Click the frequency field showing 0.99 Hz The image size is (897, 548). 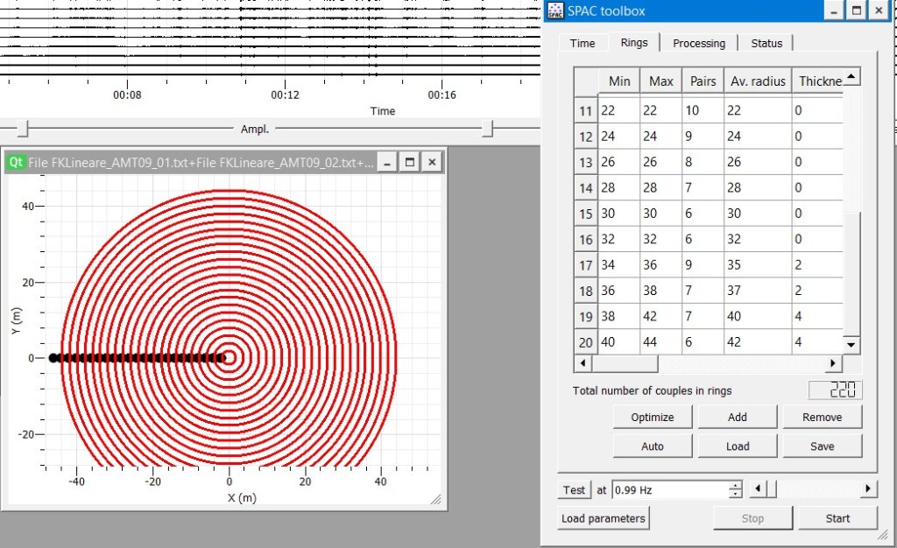pyautogui.click(x=668, y=490)
